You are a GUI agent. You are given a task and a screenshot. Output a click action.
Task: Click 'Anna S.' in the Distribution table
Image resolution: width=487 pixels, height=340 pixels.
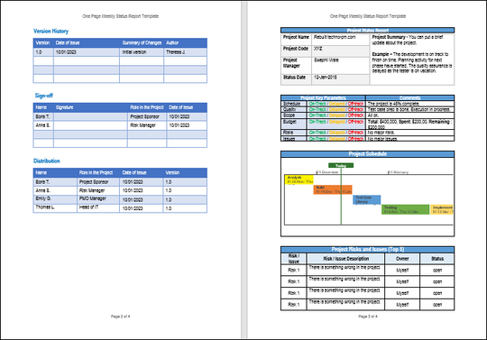click(43, 190)
